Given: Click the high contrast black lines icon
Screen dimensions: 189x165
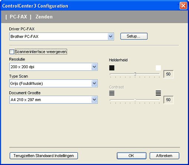Looking at the screenshot, I should [158, 93].
